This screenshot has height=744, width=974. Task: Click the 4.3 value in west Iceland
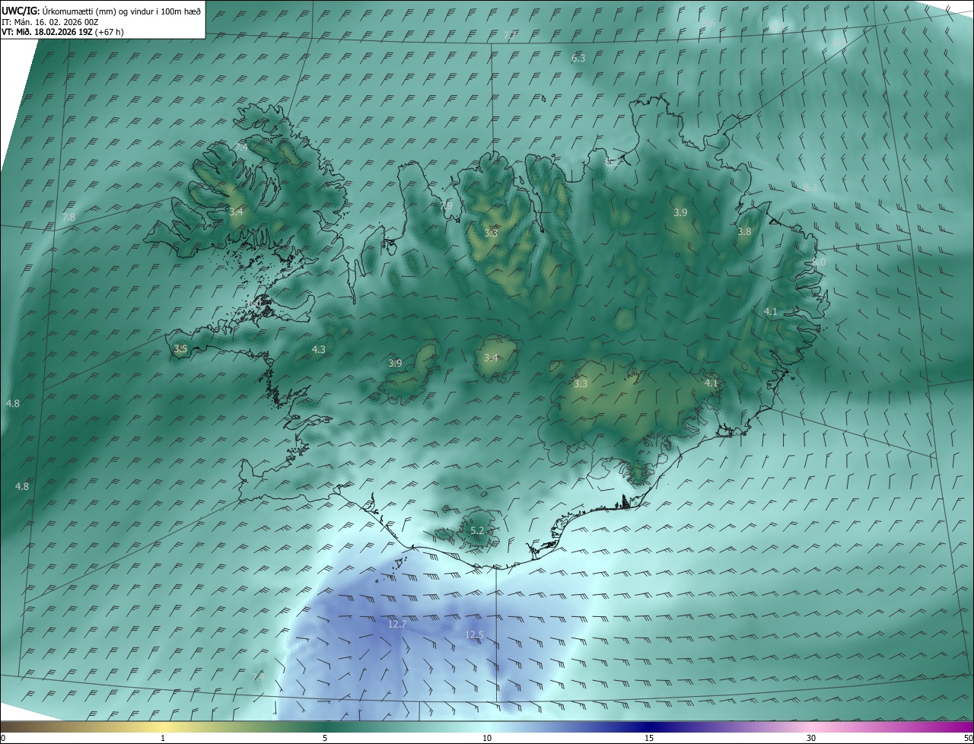[319, 350]
